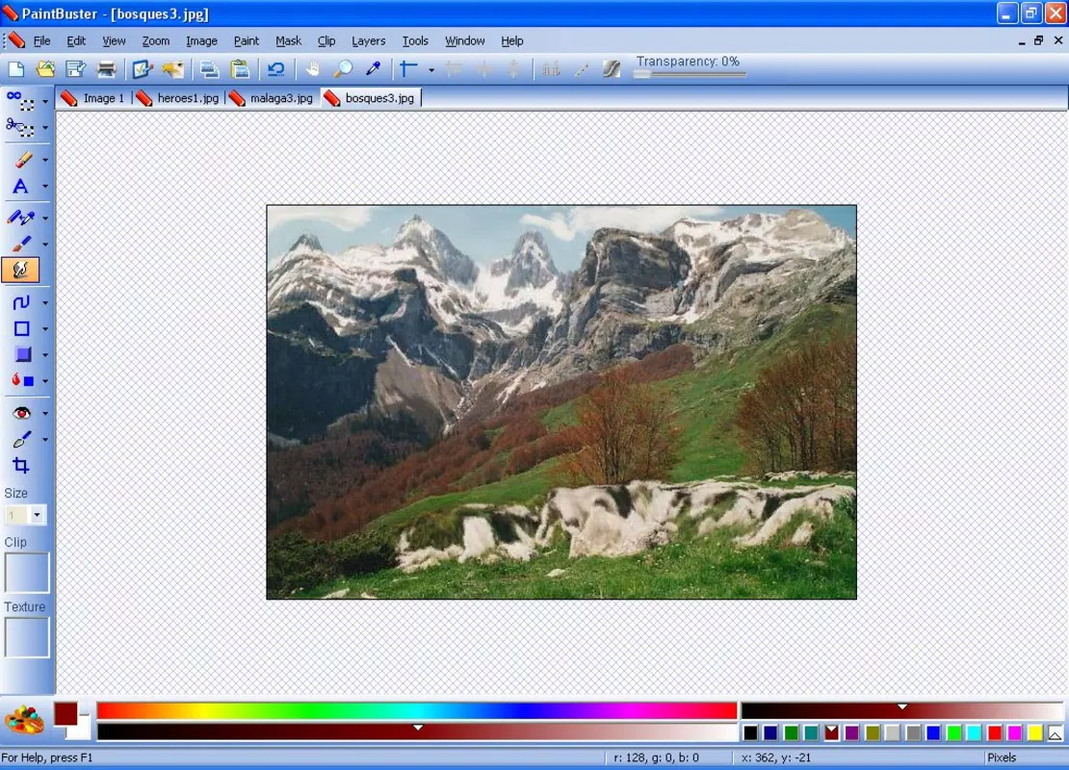Open a file with the yellow folder icon
1069x770 pixels.
pyautogui.click(x=45, y=69)
